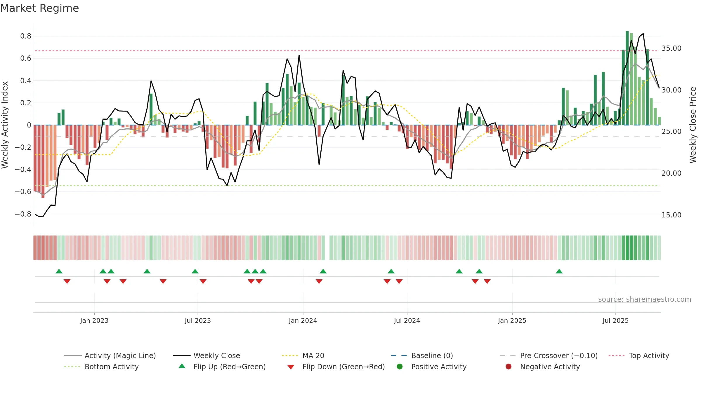
Task: Select the Jan 2025 x-axis label
Action: 512,320
